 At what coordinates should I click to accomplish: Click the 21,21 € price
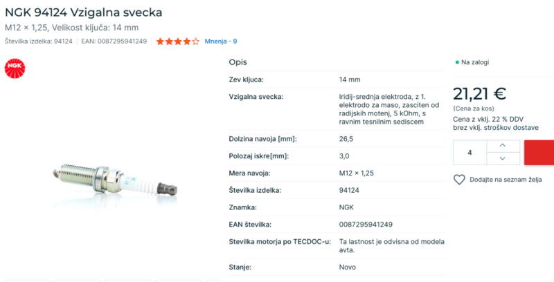[479, 94]
